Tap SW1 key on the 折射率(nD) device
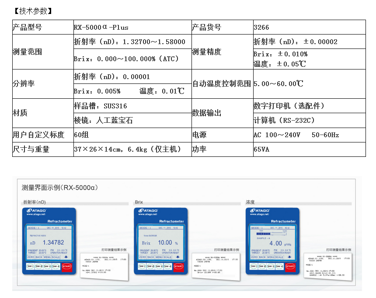The width and height of the screenshot is (376, 298). click(30, 266)
